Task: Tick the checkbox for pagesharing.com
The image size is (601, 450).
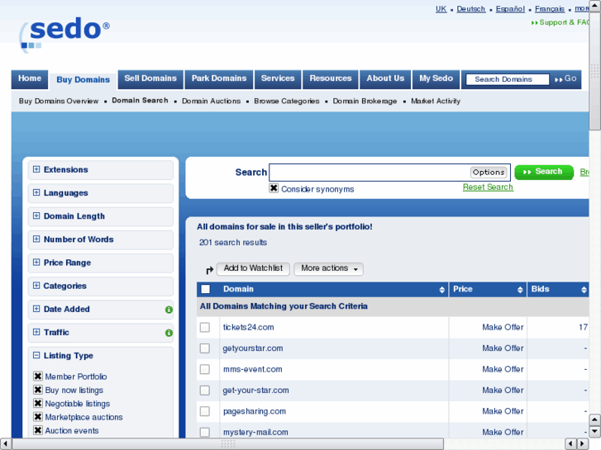Action: [x=205, y=411]
